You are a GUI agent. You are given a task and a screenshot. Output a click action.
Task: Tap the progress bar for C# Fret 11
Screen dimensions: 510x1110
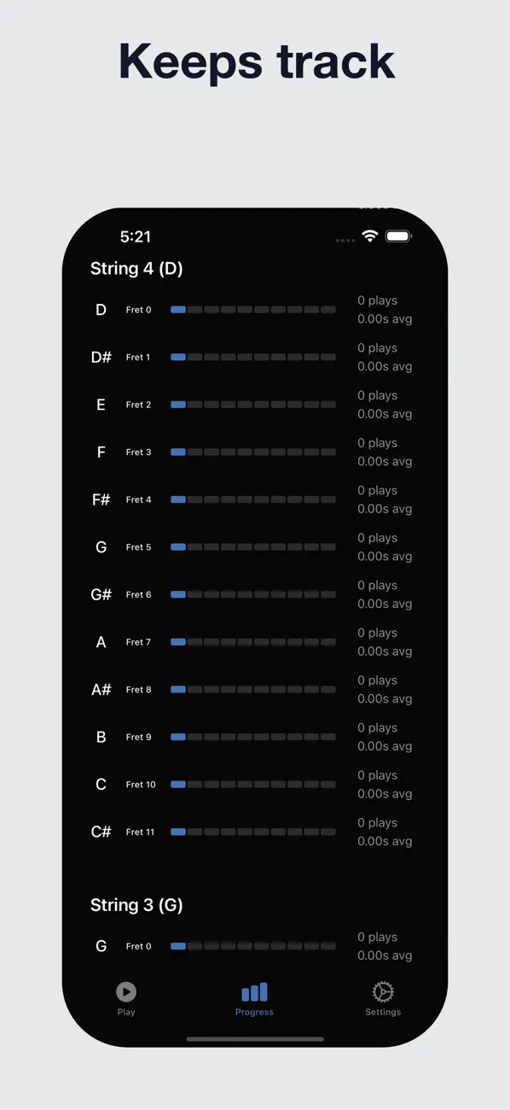click(253, 831)
